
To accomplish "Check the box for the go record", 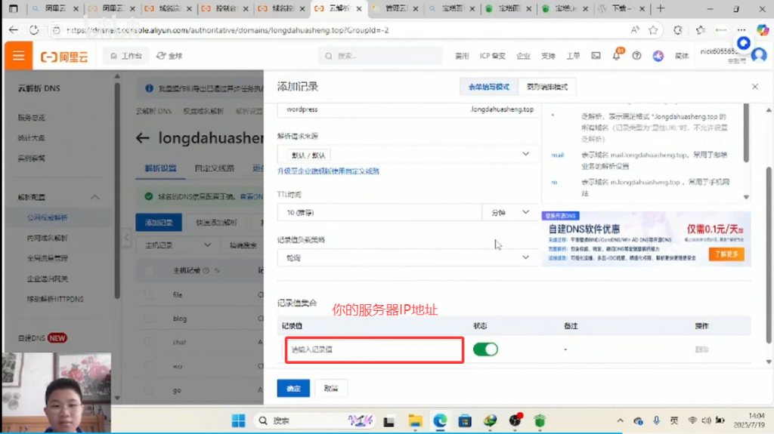I will pos(149,389).
